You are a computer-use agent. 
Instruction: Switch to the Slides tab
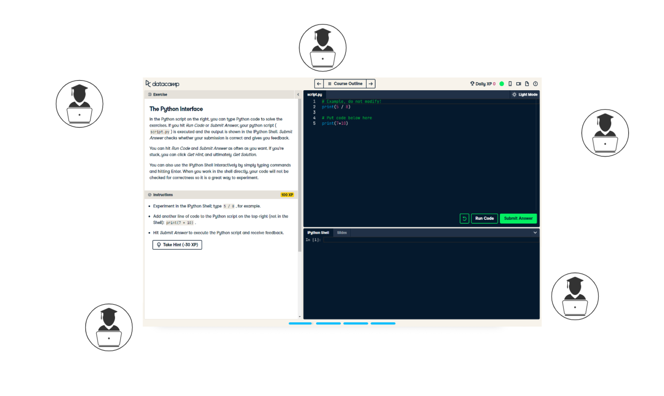[342, 232]
